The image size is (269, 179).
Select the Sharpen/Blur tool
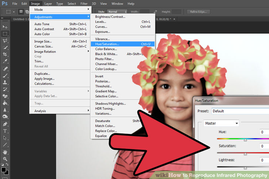(5, 110)
